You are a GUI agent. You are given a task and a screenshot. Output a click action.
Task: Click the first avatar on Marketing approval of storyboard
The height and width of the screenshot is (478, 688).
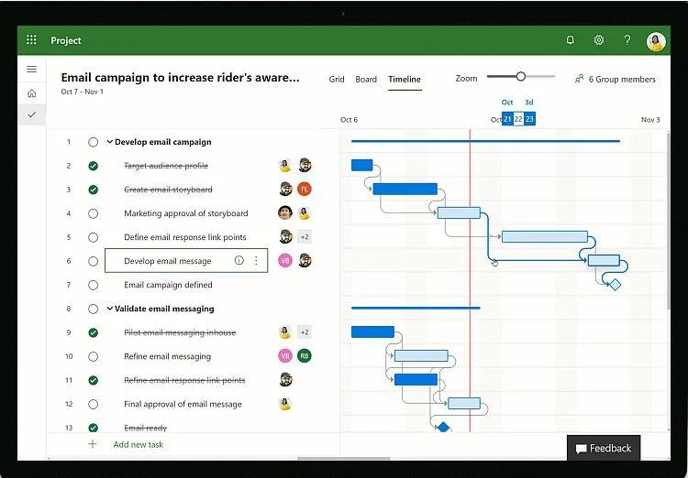[x=285, y=213]
